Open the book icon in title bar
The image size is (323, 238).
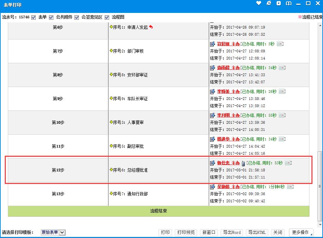(x=289, y=3)
